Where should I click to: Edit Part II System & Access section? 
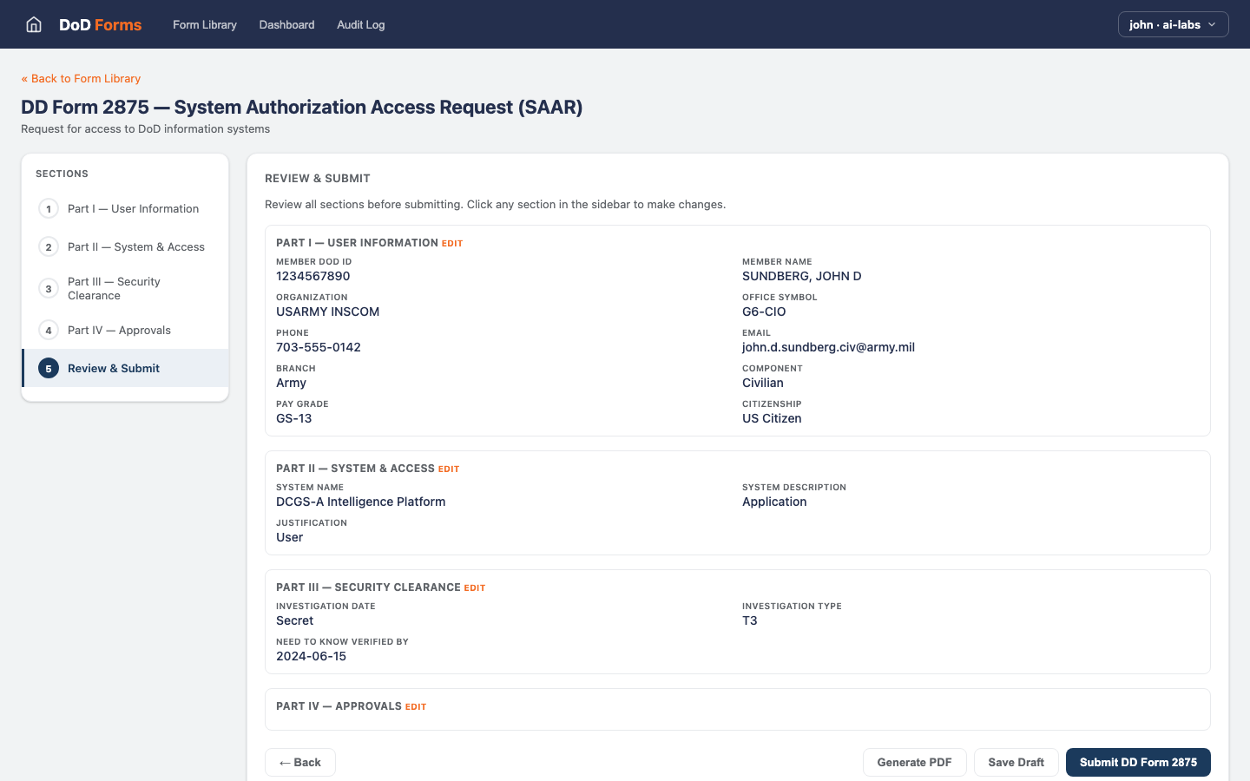pyautogui.click(x=449, y=469)
